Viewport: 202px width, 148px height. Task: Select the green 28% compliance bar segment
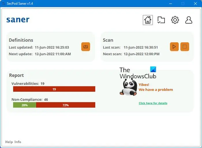click(x=25, y=105)
